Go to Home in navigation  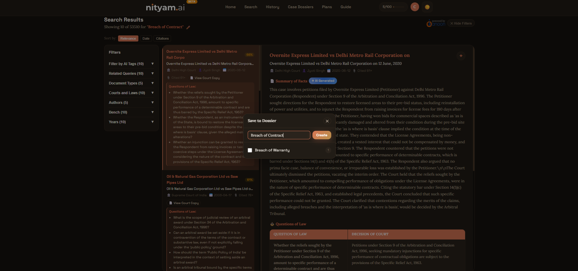pos(230,7)
